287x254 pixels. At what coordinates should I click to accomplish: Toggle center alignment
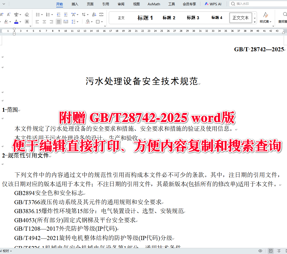point(44,22)
